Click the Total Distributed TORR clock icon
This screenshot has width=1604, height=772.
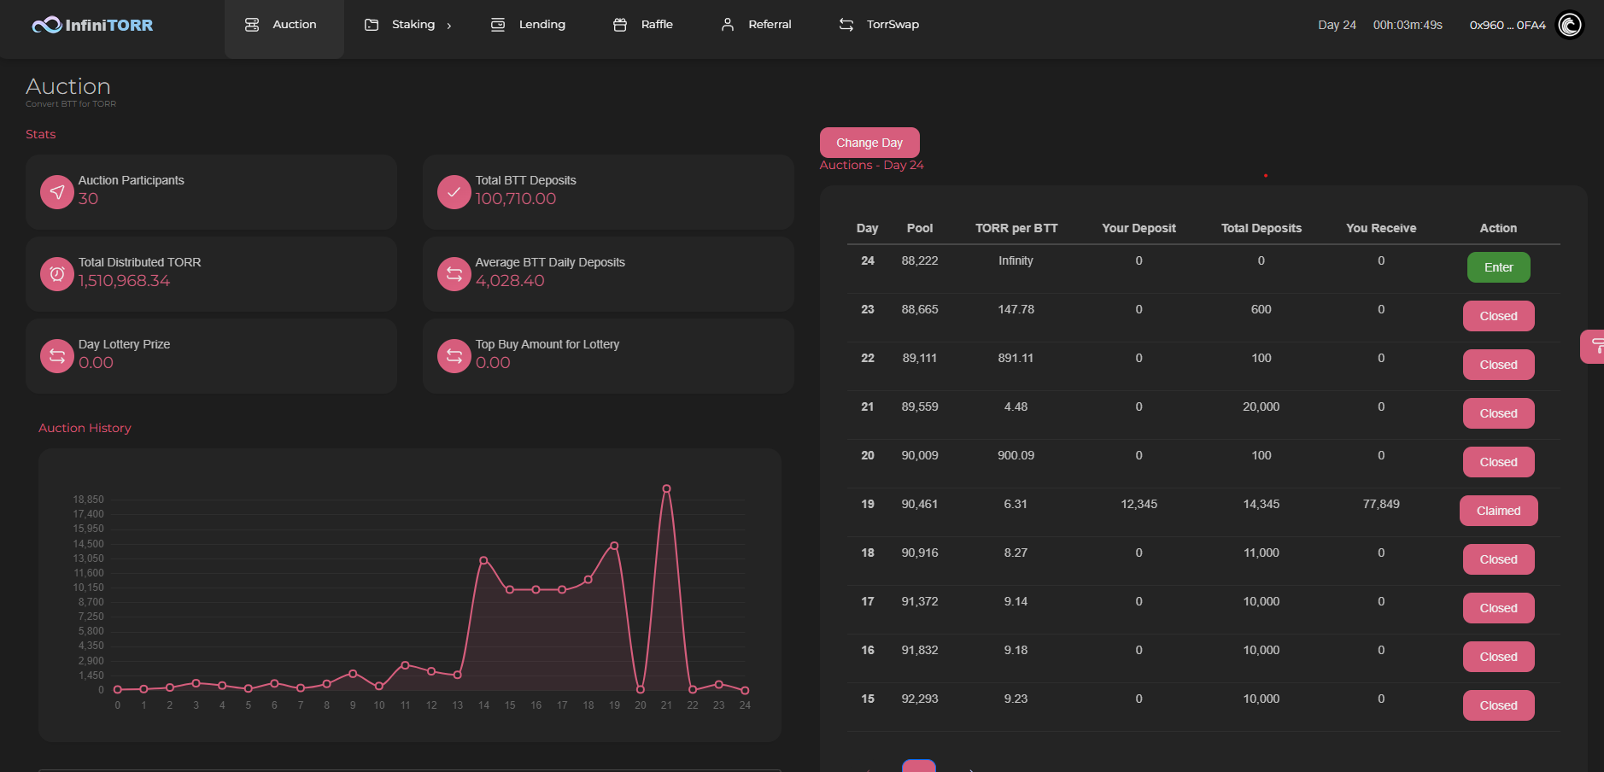57,274
